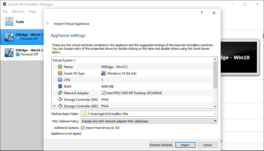Screen dimensions: 264x151
Task: Click the Tools label in sidebar
Action: [x=20, y=22]
